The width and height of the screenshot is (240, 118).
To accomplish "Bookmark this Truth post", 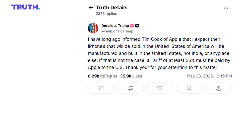I will coord(189,88).
